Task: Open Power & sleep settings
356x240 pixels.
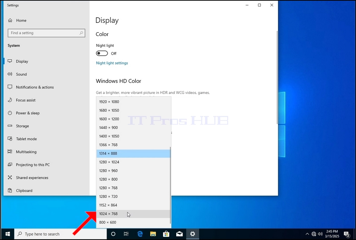Action: pos(28,113)
